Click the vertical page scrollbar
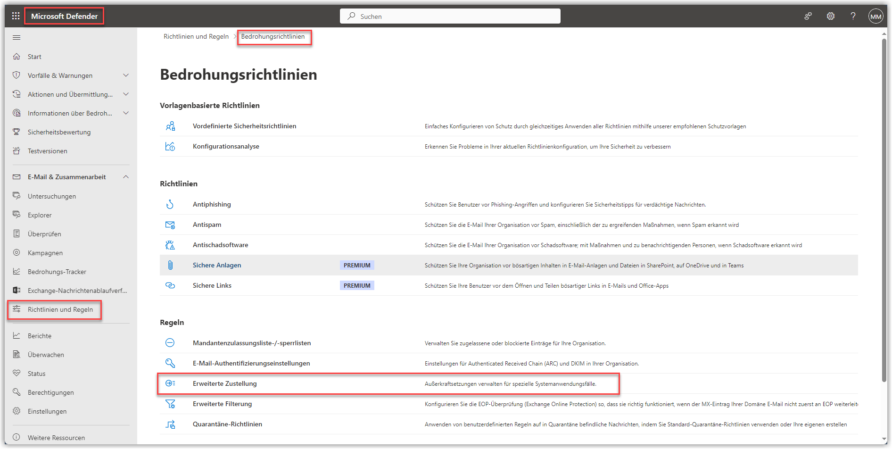Viewport: 892px width, 449px height. 884,210
